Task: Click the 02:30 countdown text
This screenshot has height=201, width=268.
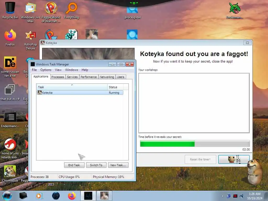Action: click(246, 149)
